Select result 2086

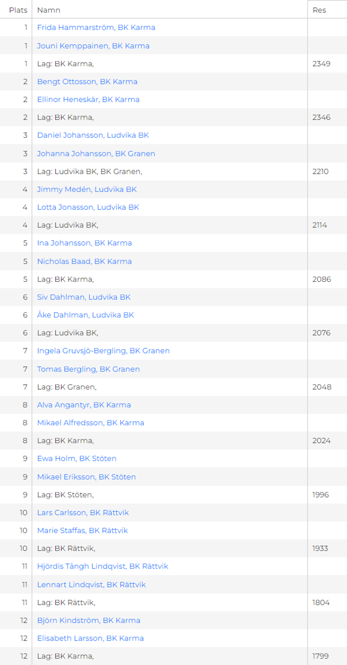[322, 279]
